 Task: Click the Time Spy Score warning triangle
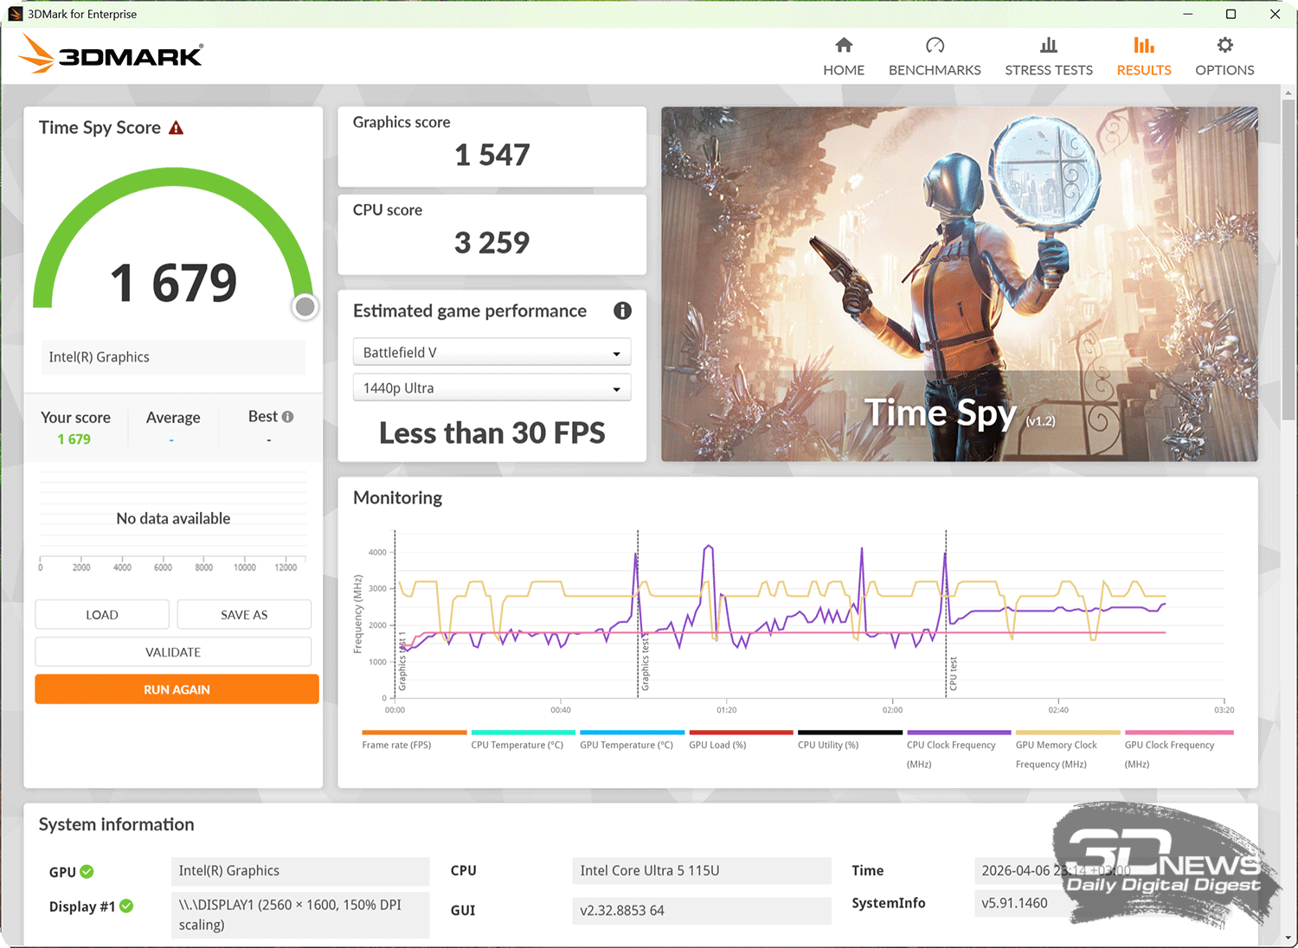[x=177, y=128]
